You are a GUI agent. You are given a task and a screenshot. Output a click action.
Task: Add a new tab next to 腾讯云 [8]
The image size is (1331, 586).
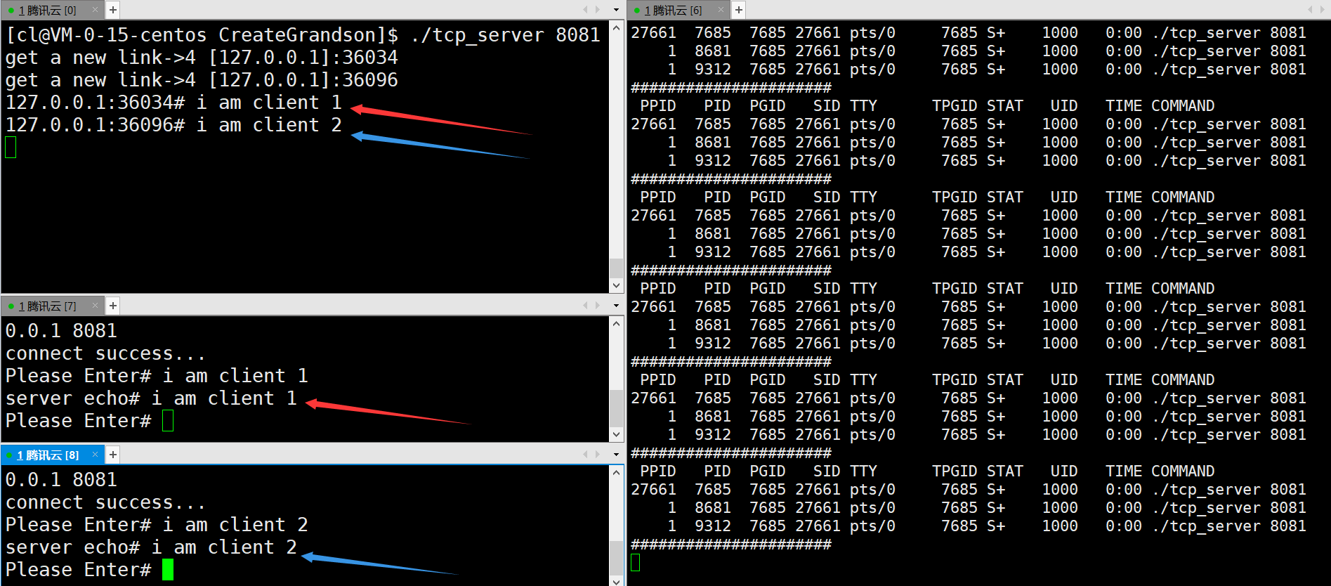point(113,455)
